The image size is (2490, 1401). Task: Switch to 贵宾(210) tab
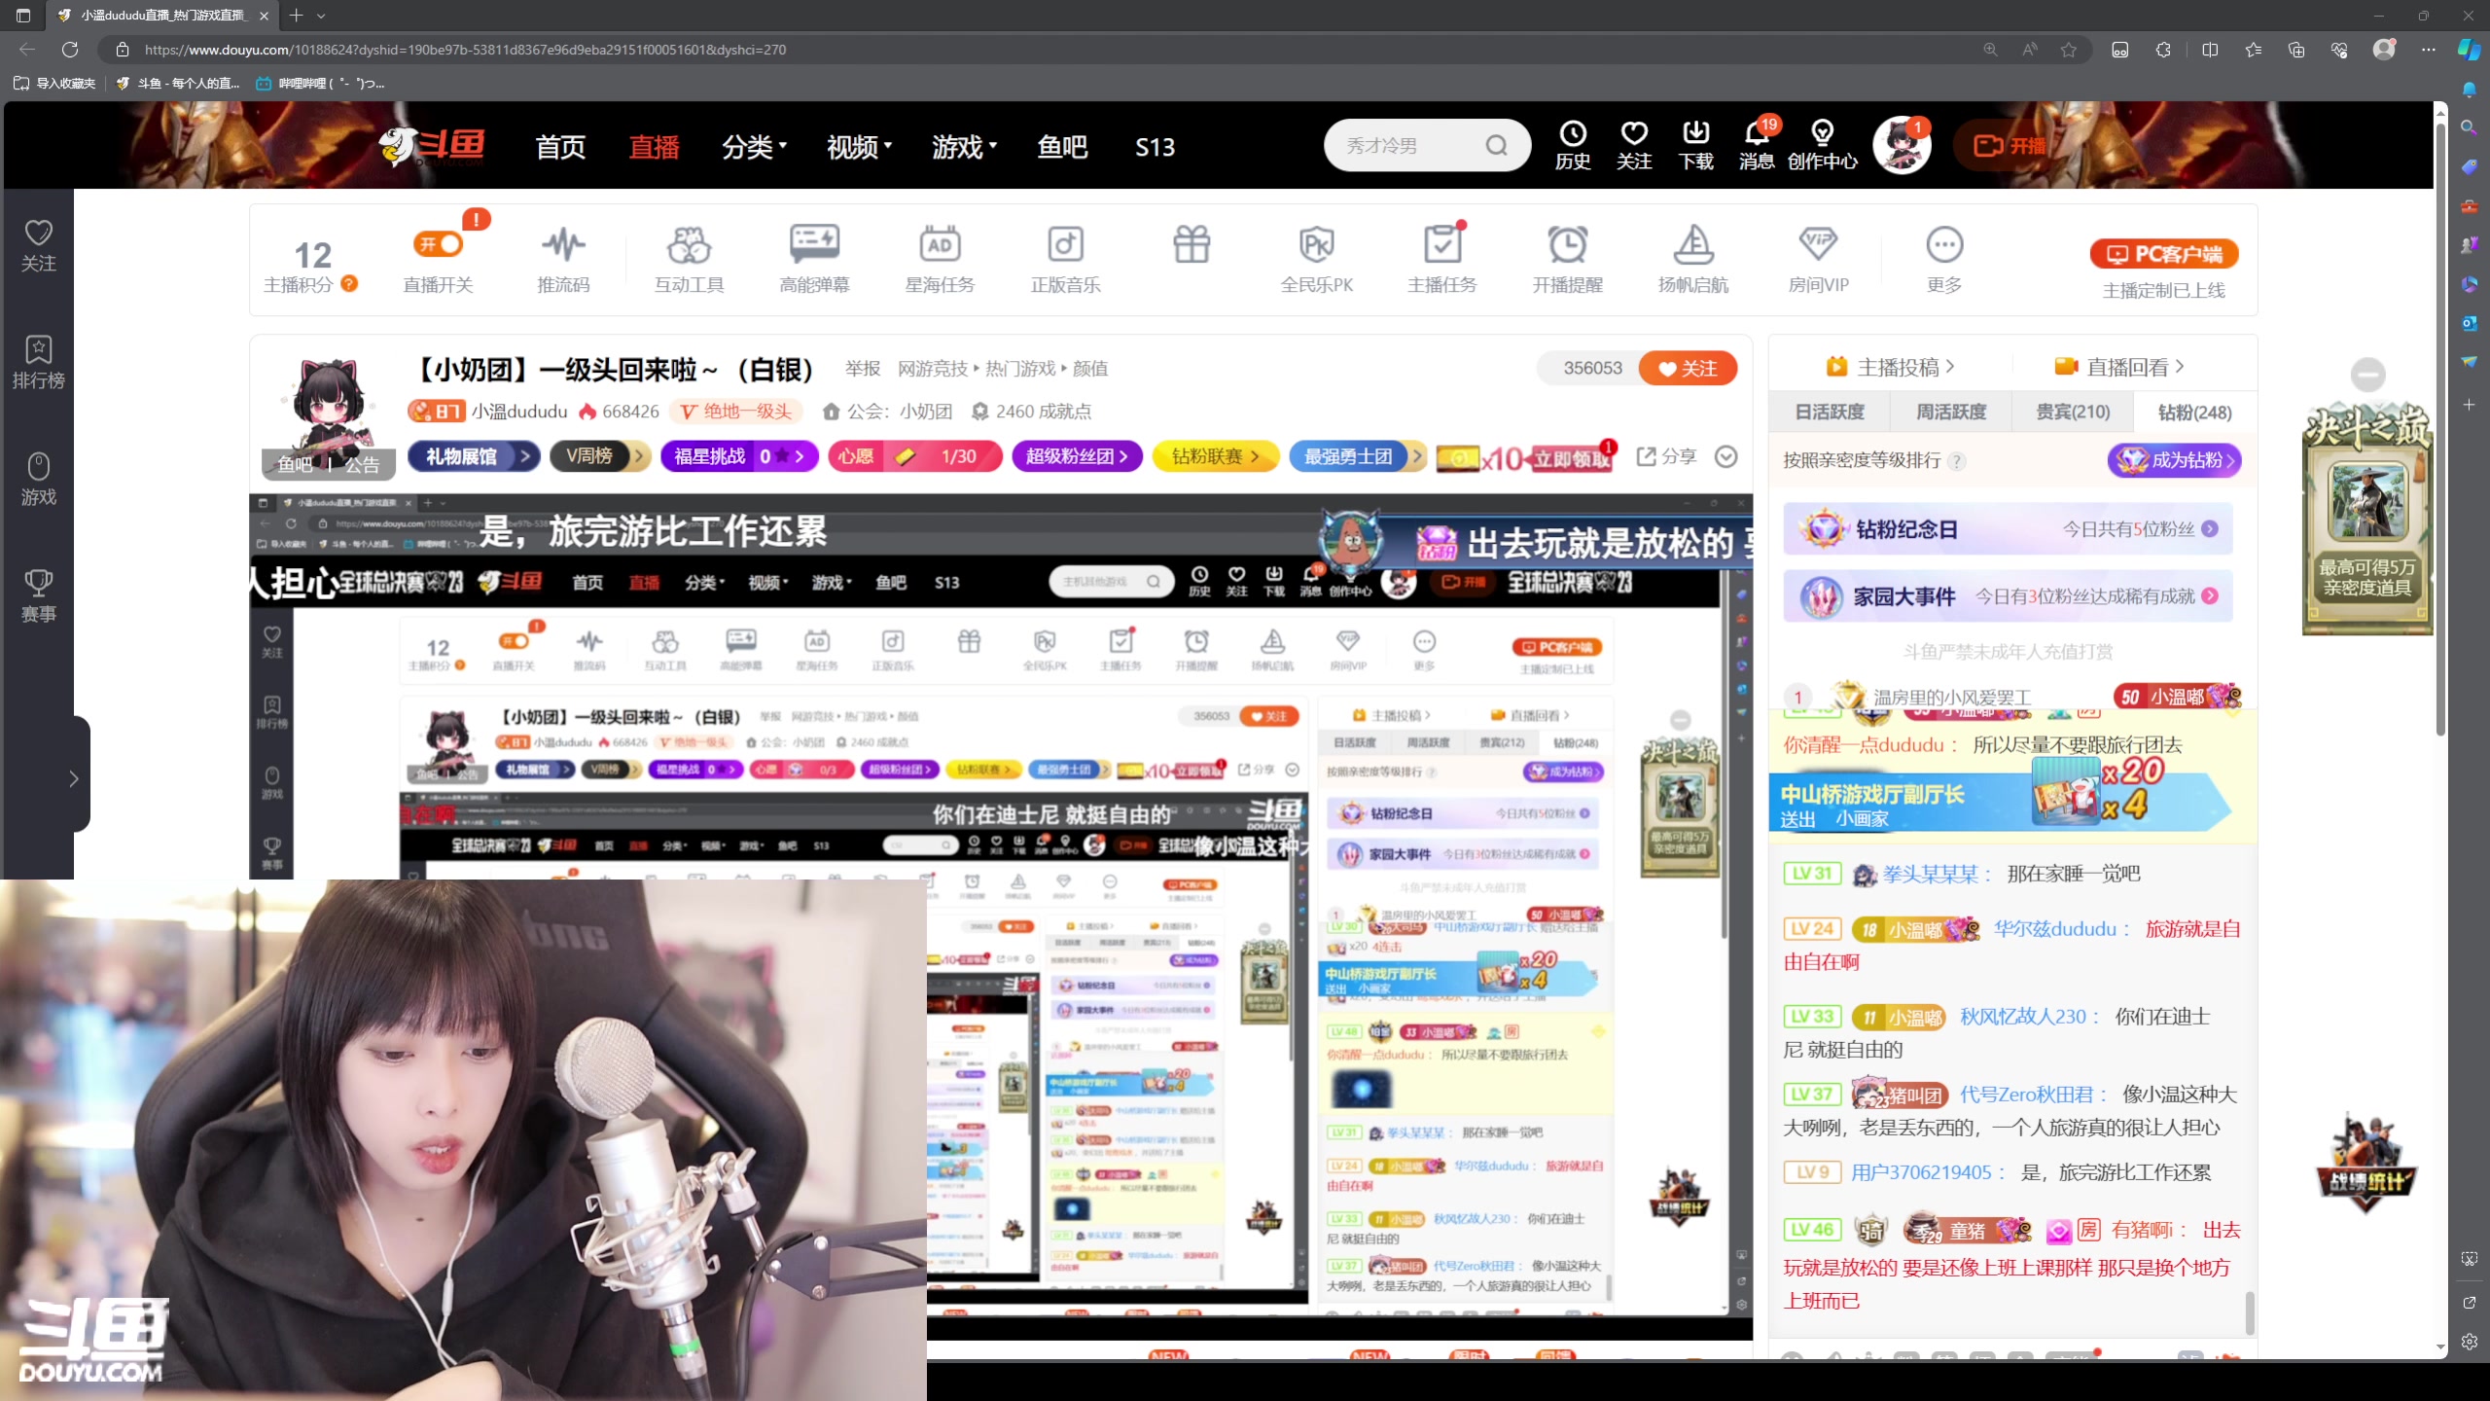click(2073, 412)
